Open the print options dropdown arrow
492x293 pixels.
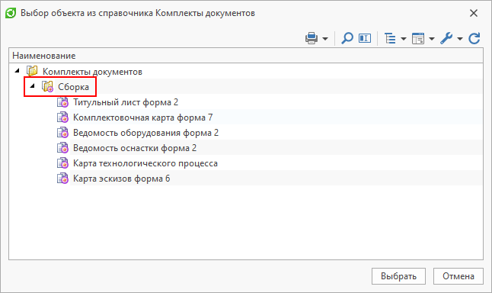point(325,39)
